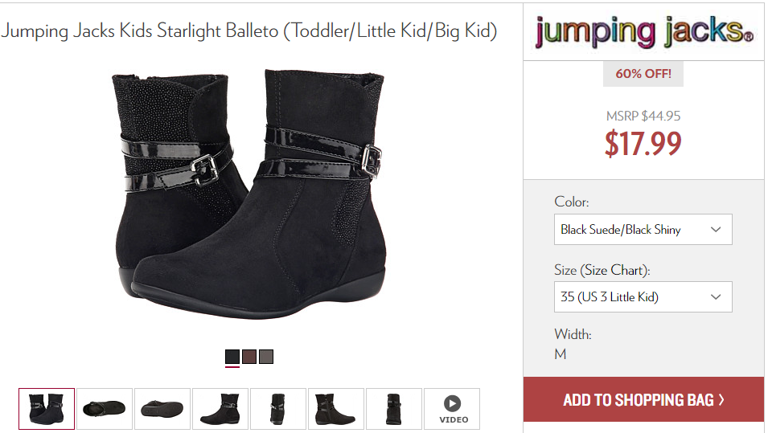This screenshot has width=768, height=433.
Task: Add to Shopping Bag
Action: [x=643, y=400]
